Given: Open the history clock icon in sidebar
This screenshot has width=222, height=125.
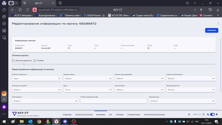Looking at the screenshot, I should [x=4, y=10].
